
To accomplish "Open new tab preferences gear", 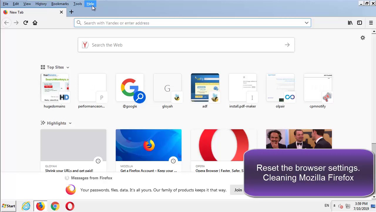I will point(363,38).
